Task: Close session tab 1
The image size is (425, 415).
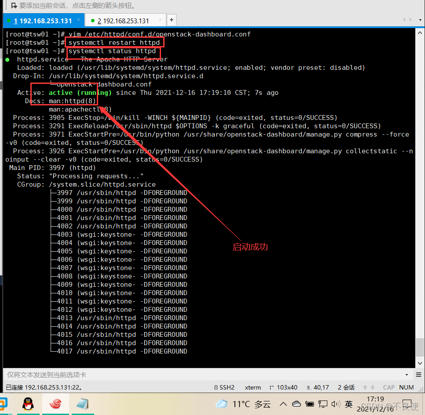Action: (x=79, y=20)
